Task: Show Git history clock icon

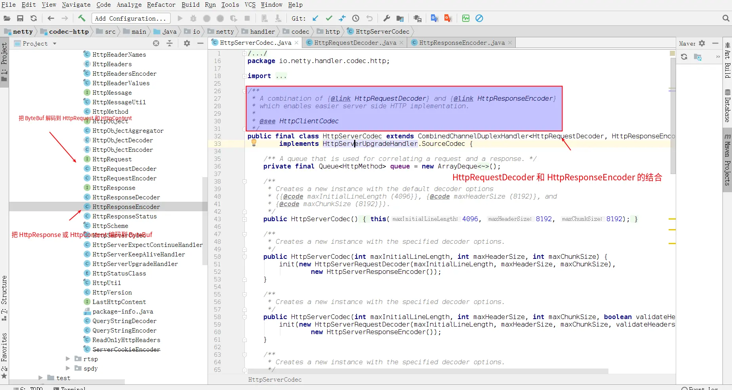Action: [356, 18]
